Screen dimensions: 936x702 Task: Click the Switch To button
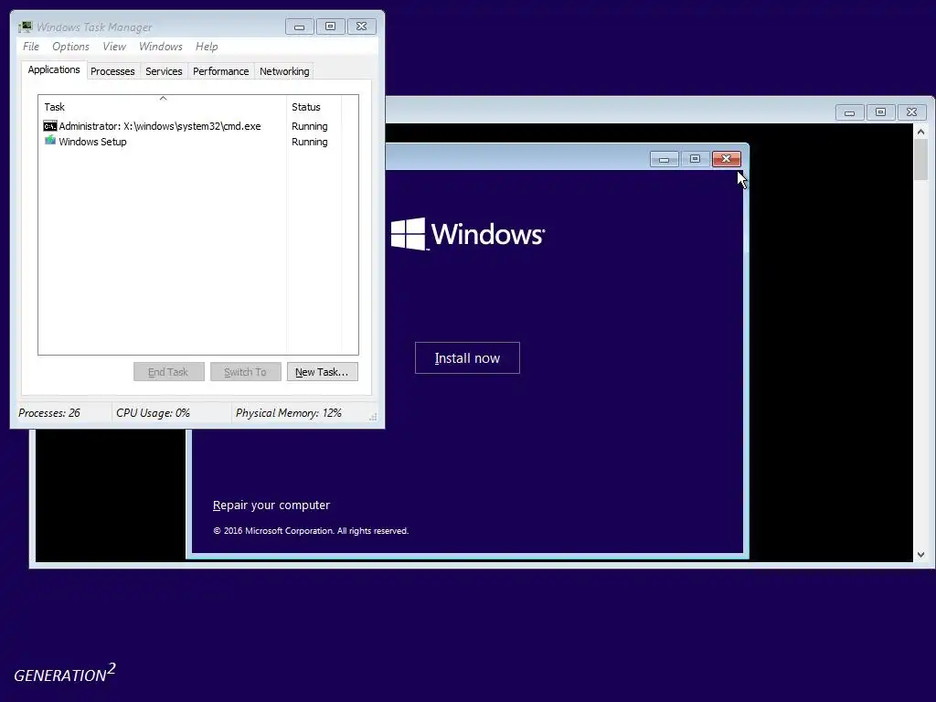245,372
